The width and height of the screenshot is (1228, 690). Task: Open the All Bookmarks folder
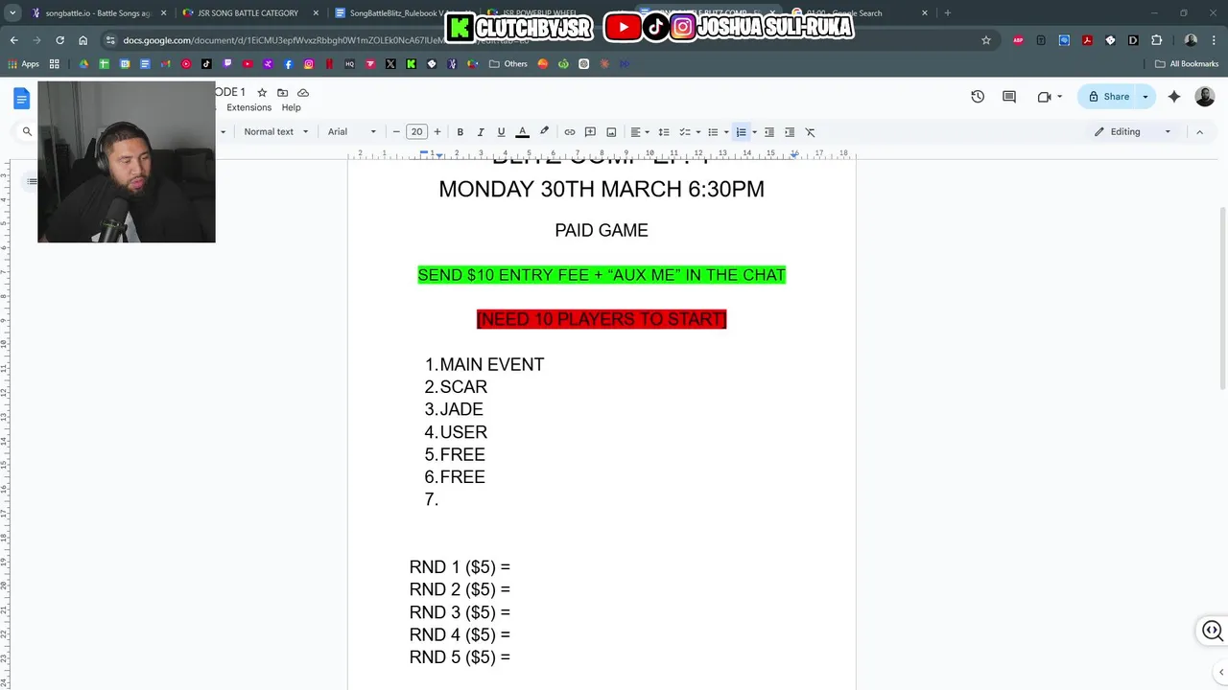click(1187, 64)
